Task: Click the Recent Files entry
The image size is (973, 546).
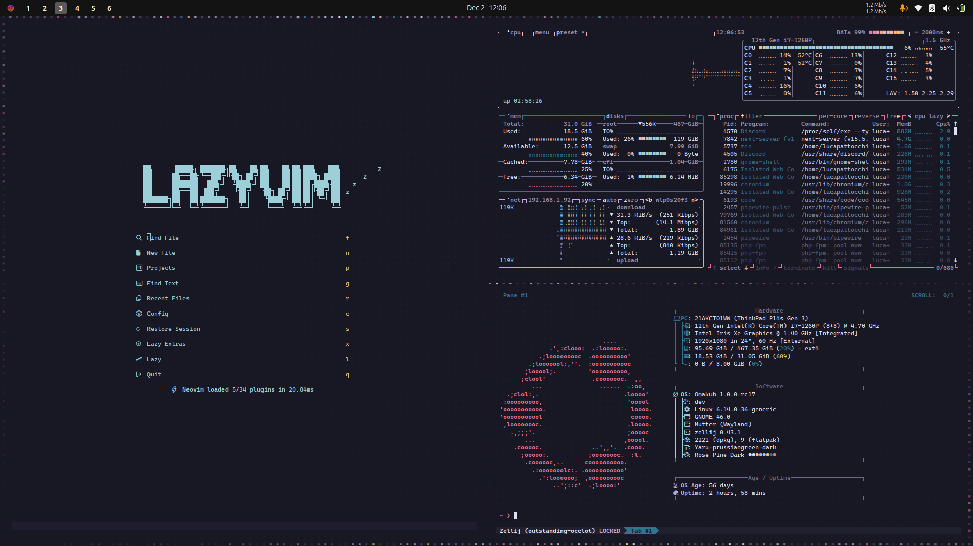Action: [x=168, y=298]
